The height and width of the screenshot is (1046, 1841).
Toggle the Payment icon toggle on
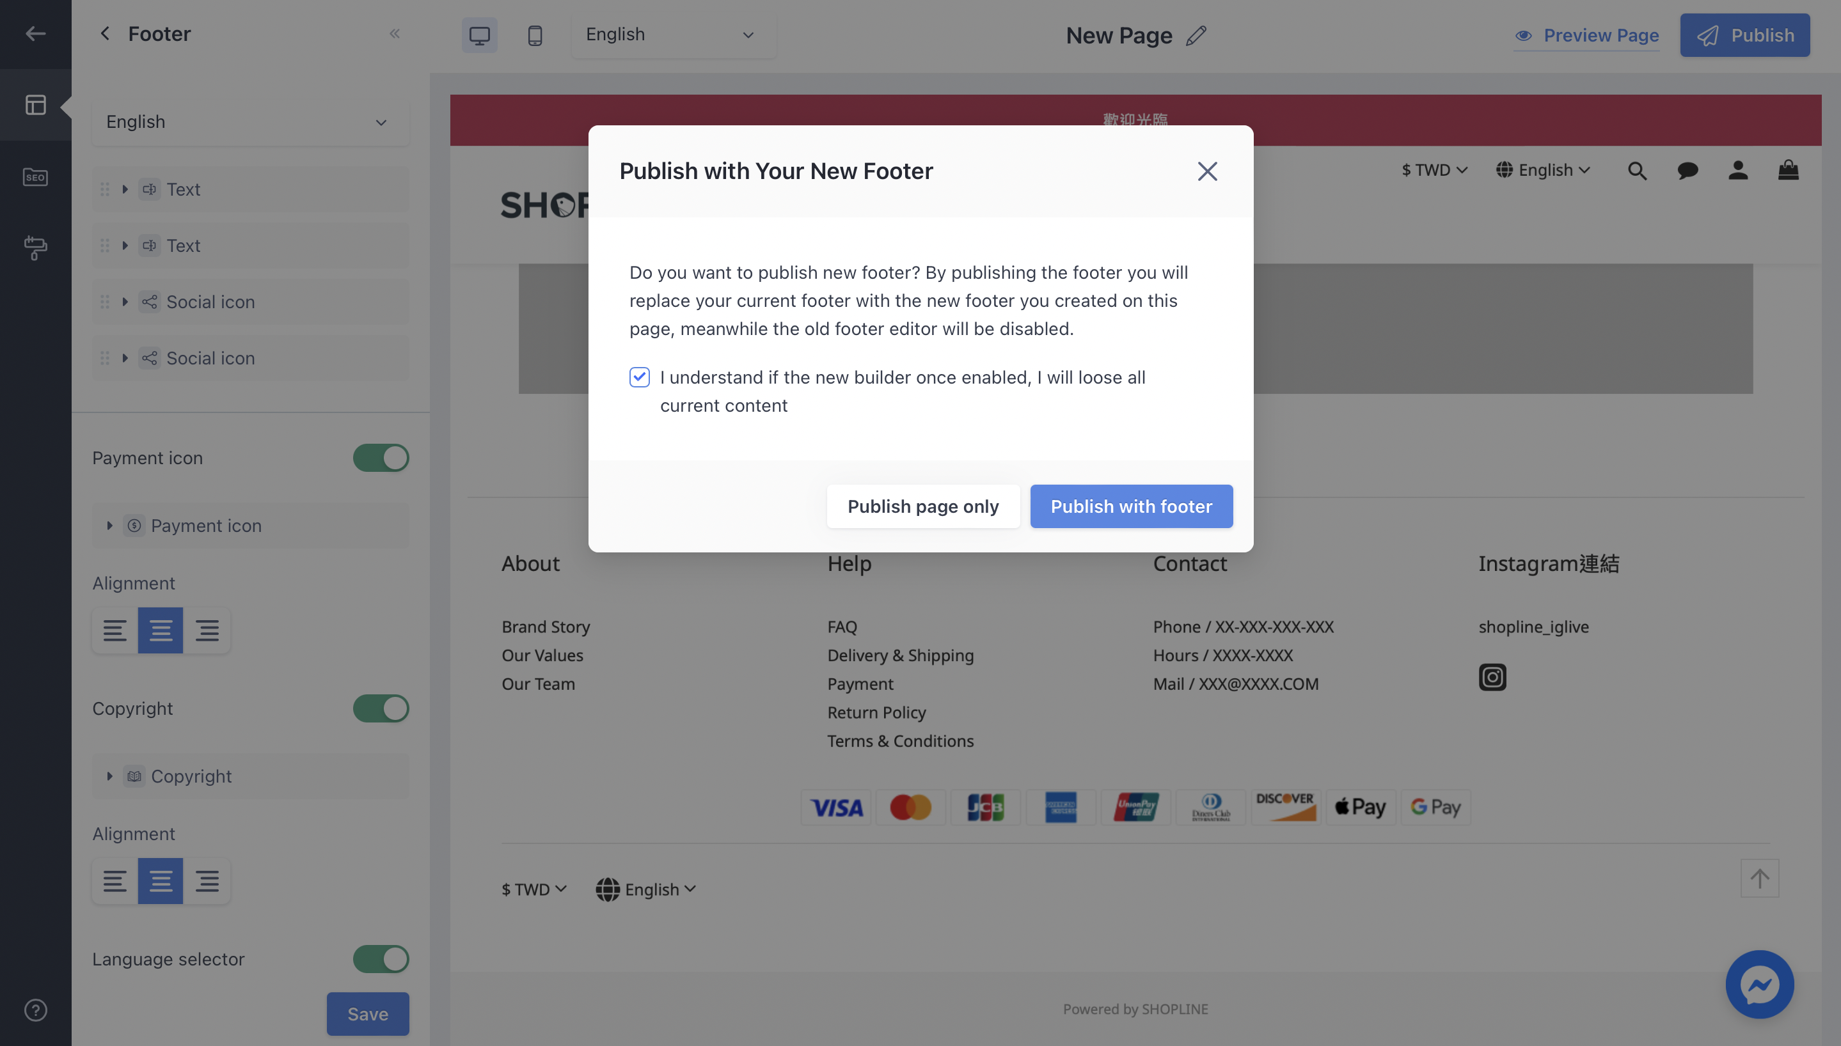tap(381, 457)
